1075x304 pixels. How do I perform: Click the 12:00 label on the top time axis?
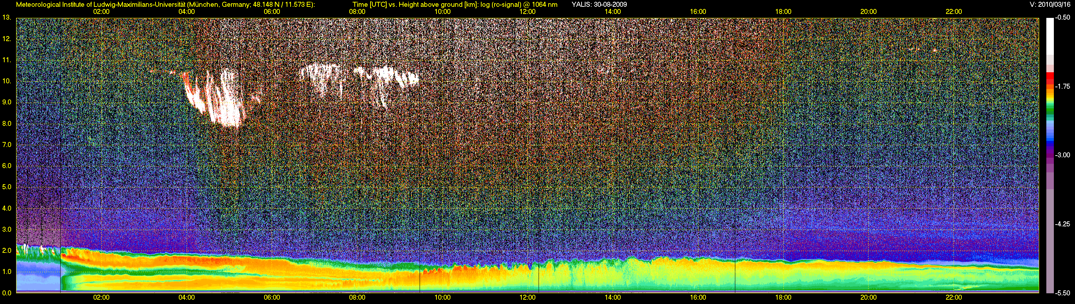(527, 12)
